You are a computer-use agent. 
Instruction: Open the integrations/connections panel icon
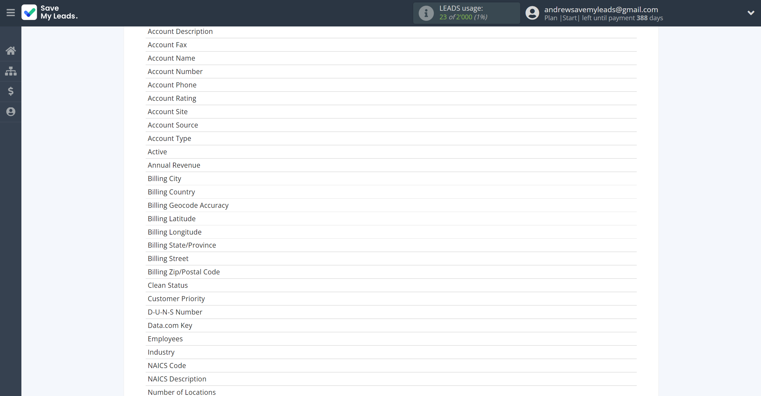pos(11,71)
